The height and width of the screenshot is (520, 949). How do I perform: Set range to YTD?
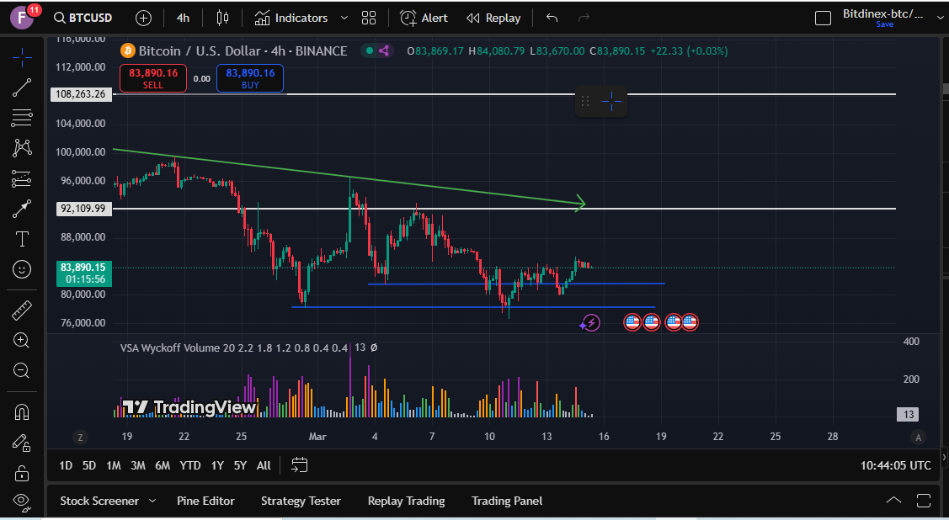tap(190, 465)
